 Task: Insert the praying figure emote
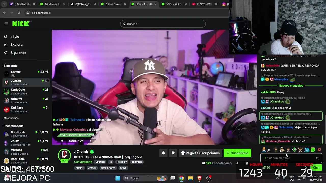pyautogui.click(x=264, y=150)
